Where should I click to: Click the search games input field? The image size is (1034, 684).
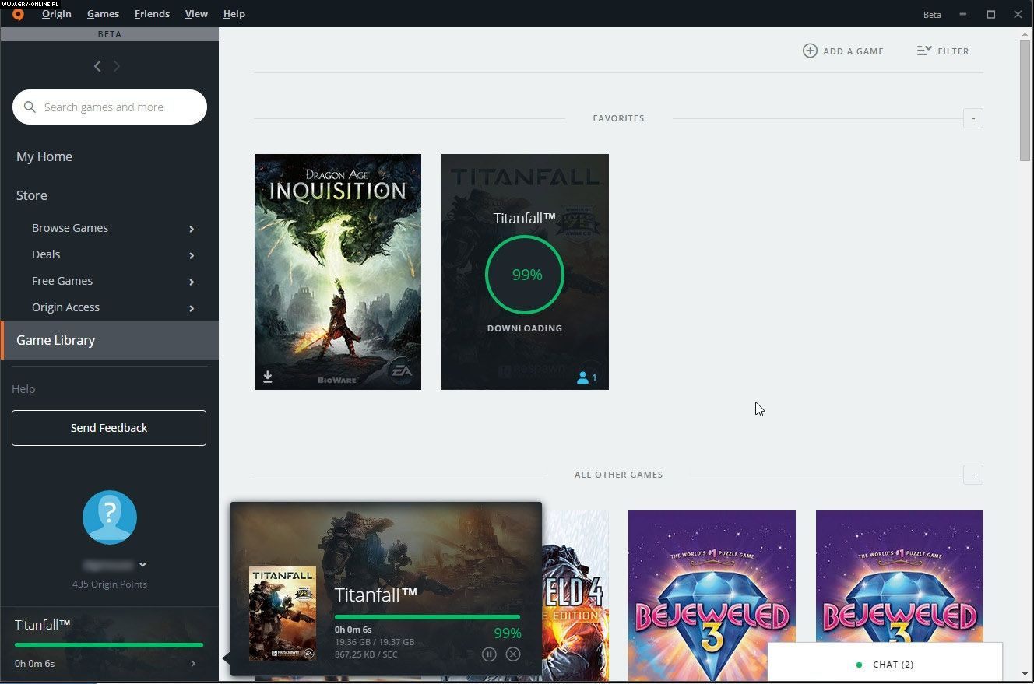(117, 107)
